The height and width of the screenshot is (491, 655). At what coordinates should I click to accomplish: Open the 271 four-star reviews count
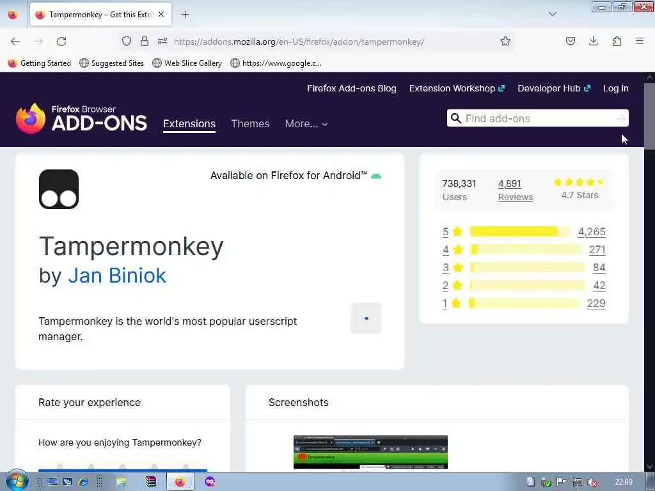[597, 249]
